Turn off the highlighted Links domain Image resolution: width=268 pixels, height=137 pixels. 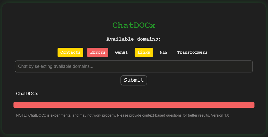click(144, 52)
